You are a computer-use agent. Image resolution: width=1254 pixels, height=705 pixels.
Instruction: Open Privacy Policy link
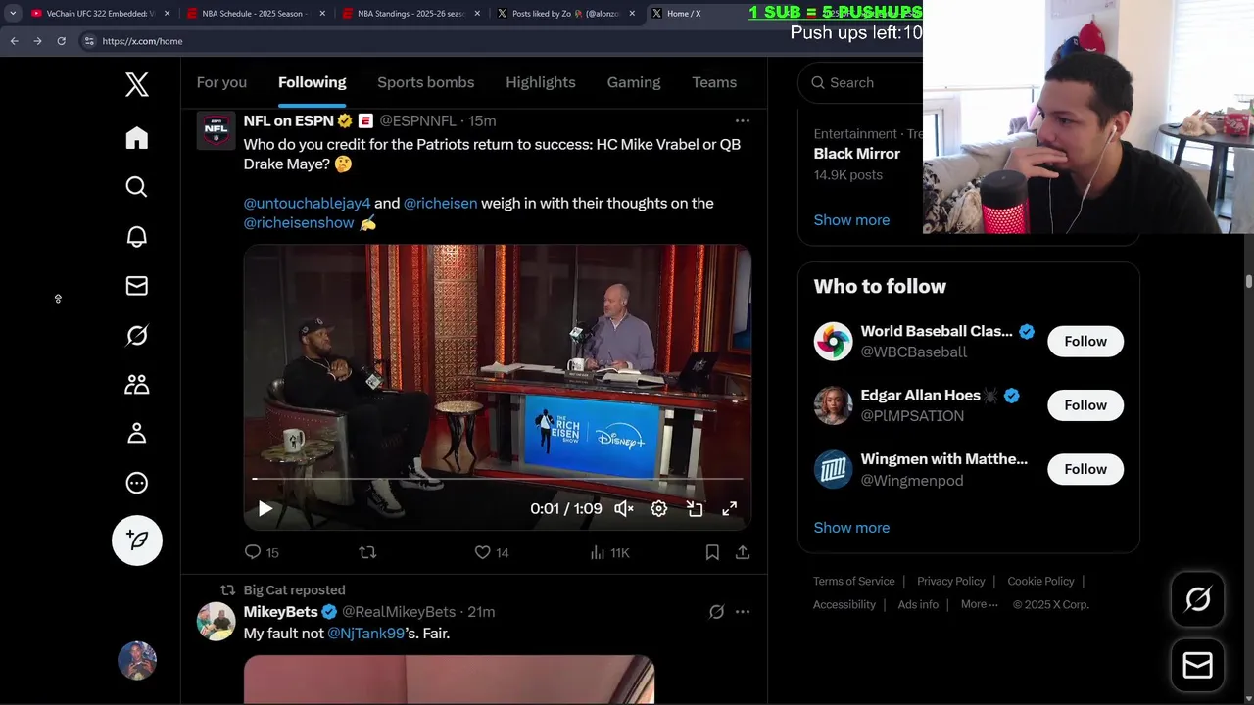(x=951, y=581)
